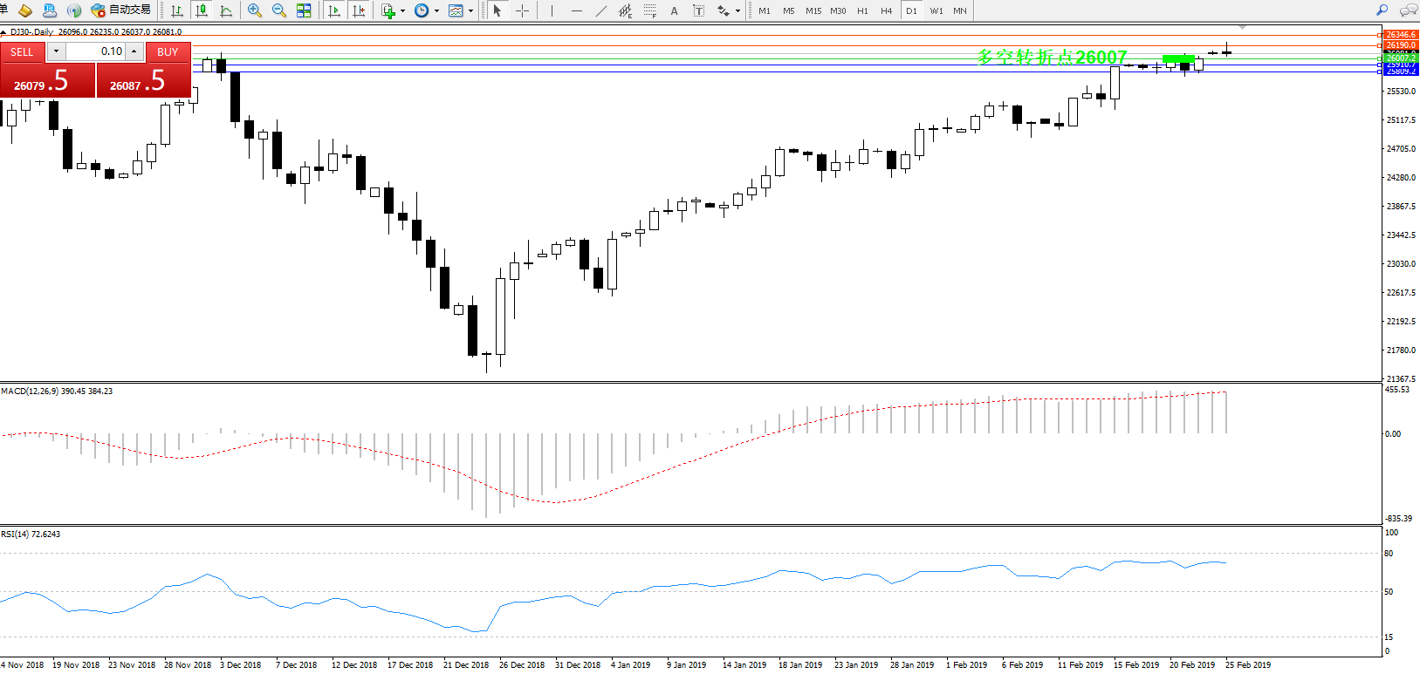The image size is (1420, 674).
Task: Open the indicators list dropdown arrow
Action: pos(402,11)
